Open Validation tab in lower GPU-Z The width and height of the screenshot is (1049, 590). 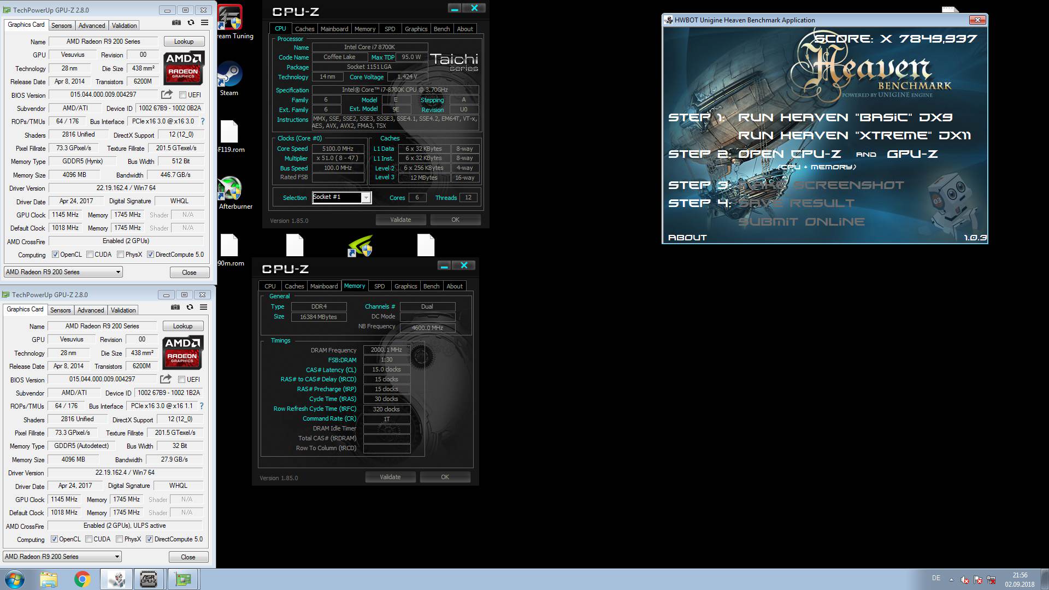coord(123,310)
